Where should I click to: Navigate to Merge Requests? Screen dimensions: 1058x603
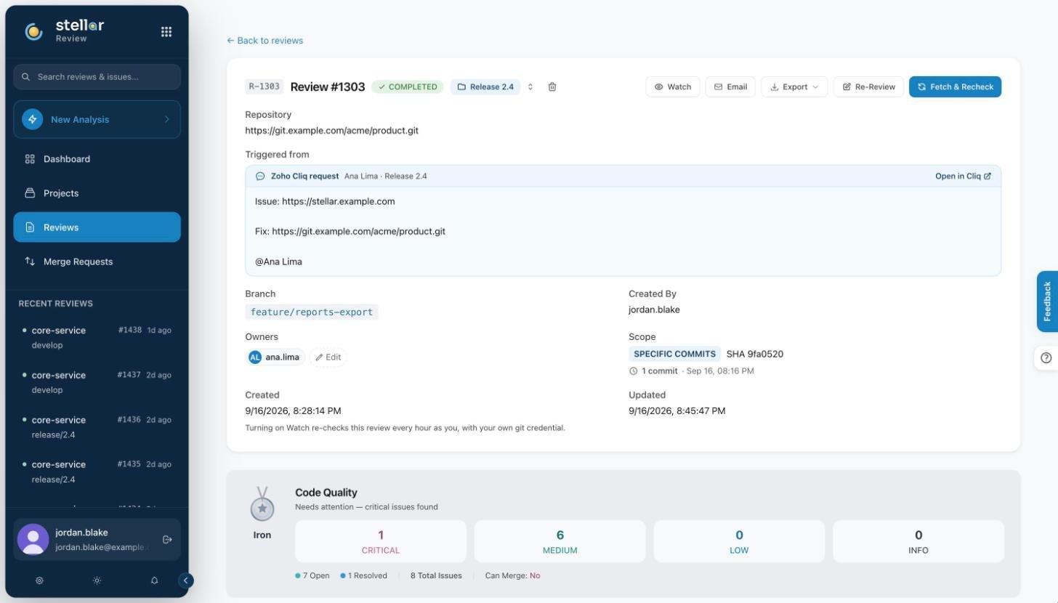(97, 262)
